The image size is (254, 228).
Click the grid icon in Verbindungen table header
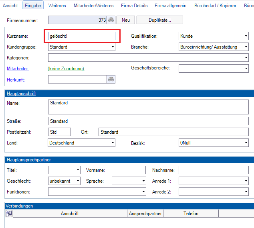coord(9,214)
